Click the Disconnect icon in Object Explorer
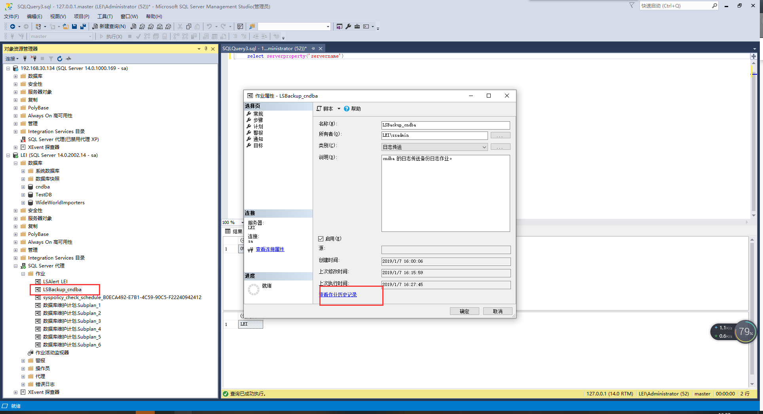The image size is (763, 414). (x=34, y=58)
